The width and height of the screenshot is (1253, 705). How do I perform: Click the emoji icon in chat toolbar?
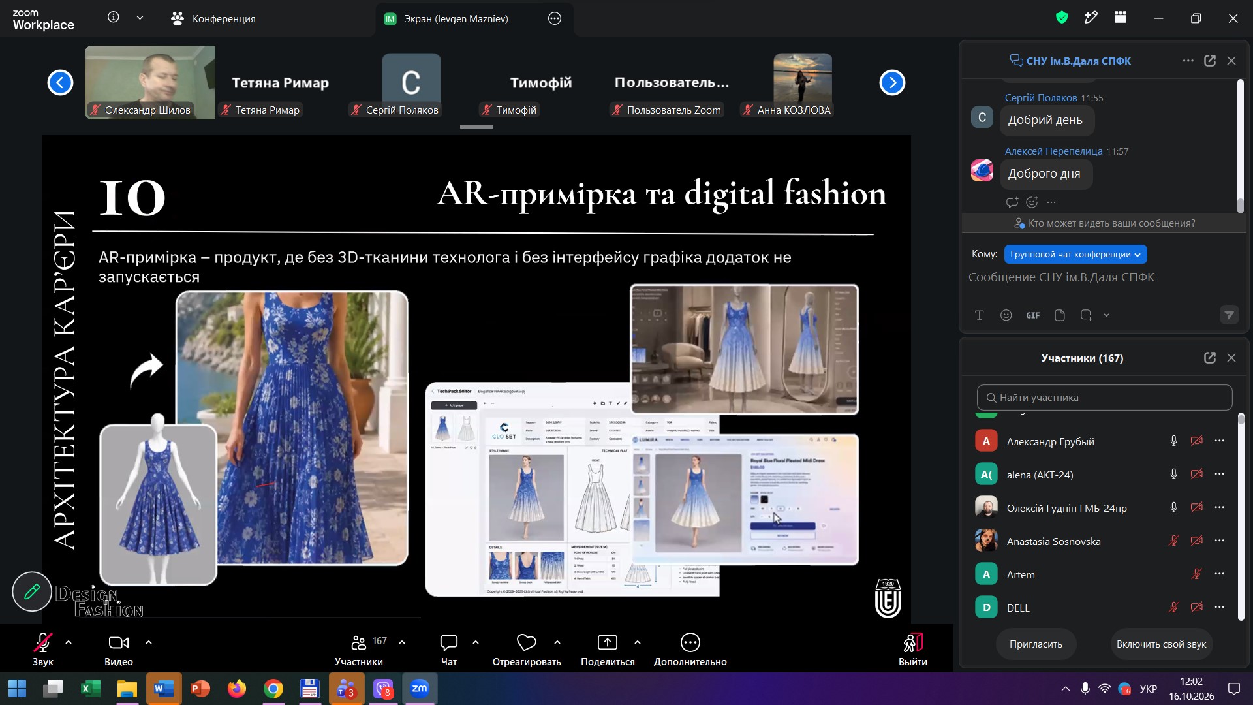coord(1006,315)
